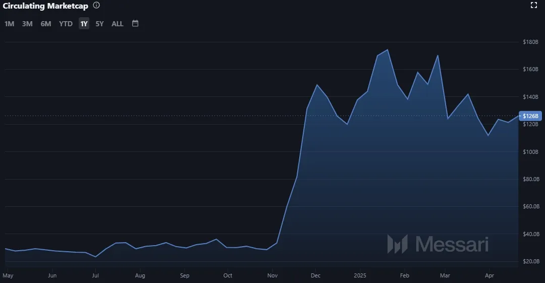Select the 3M time range
This screenshot has width=545, height=283.
coord(27,24)
